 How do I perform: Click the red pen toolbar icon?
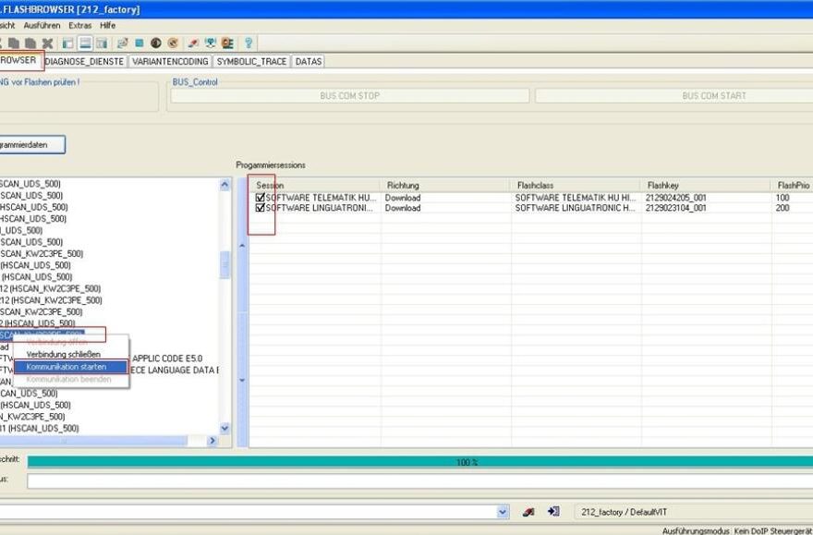coord(193,43)
